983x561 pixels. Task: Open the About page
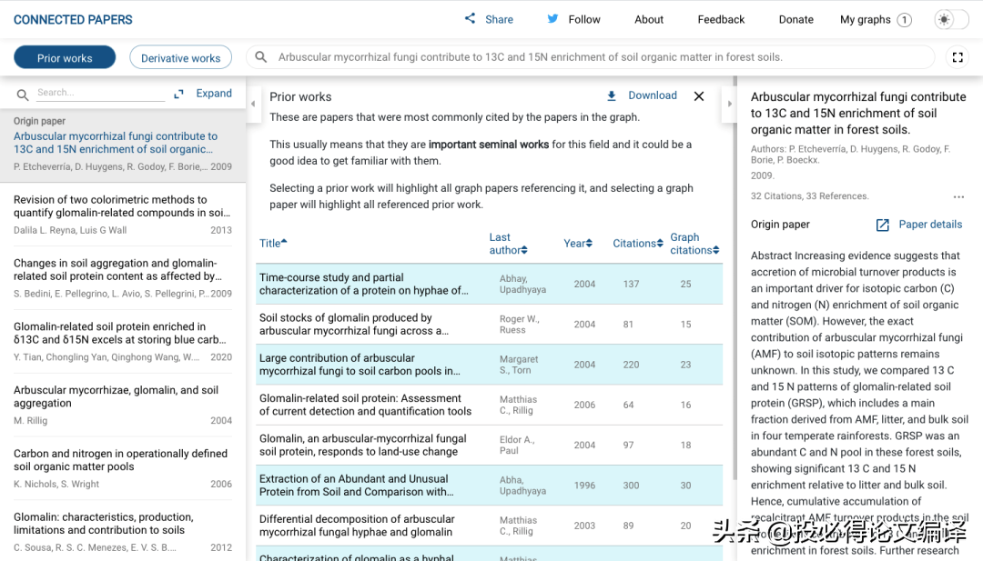pyautogui.click(x=649, y=19)
